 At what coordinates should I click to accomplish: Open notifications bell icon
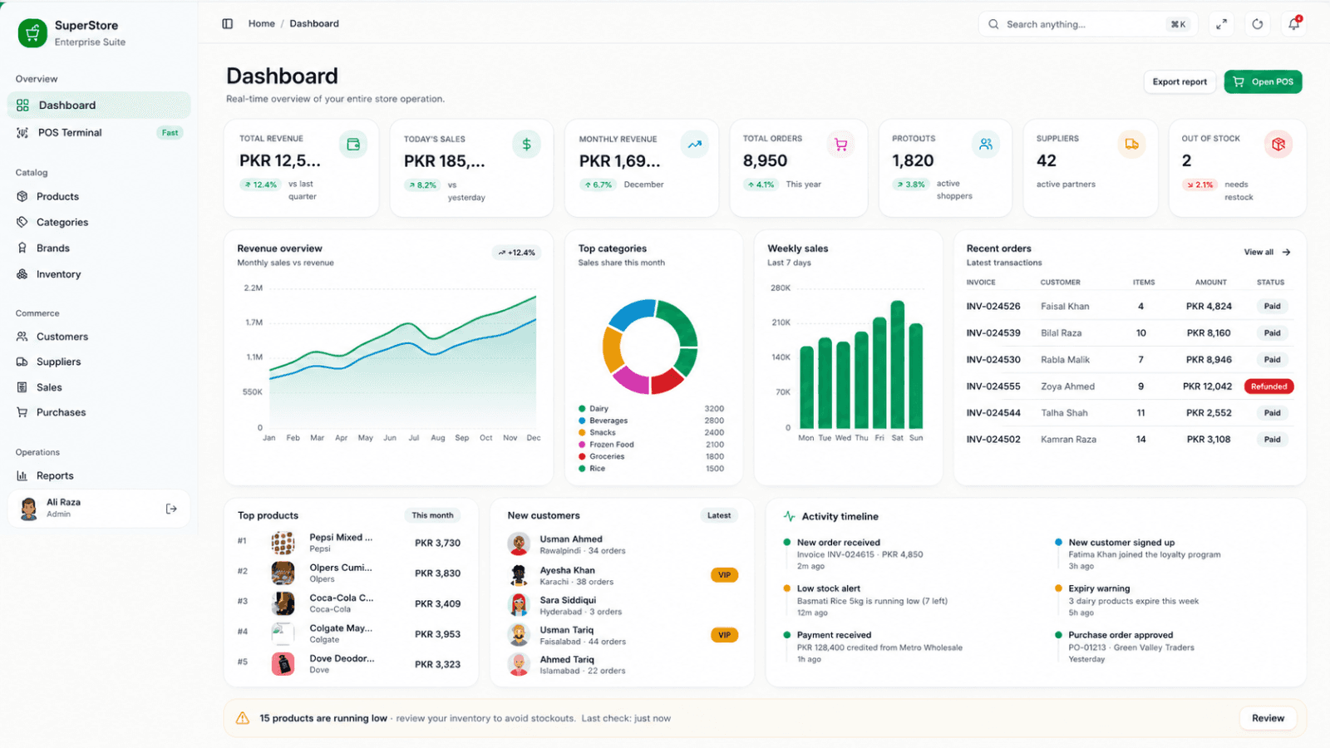click(x=1294, y=24)
